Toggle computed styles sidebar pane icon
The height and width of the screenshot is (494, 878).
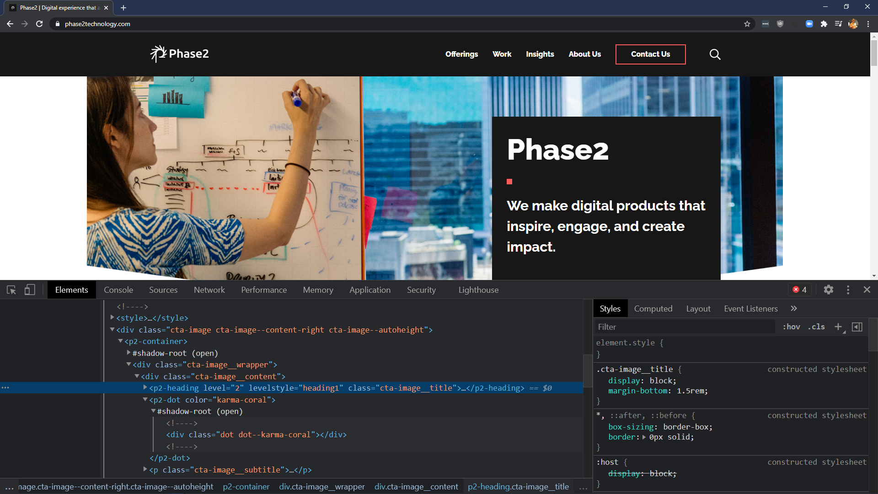857,327
